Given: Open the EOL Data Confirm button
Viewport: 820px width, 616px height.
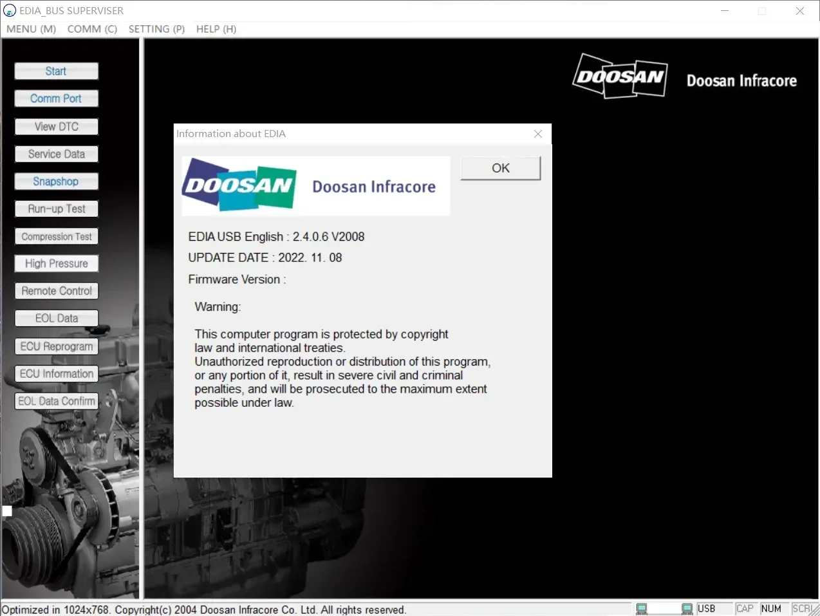Looking at the screenshot, I should click(56, 401).
